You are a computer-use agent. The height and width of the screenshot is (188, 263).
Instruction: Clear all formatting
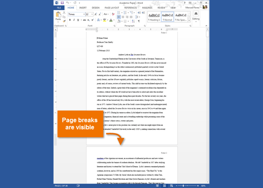coord(113,14)
